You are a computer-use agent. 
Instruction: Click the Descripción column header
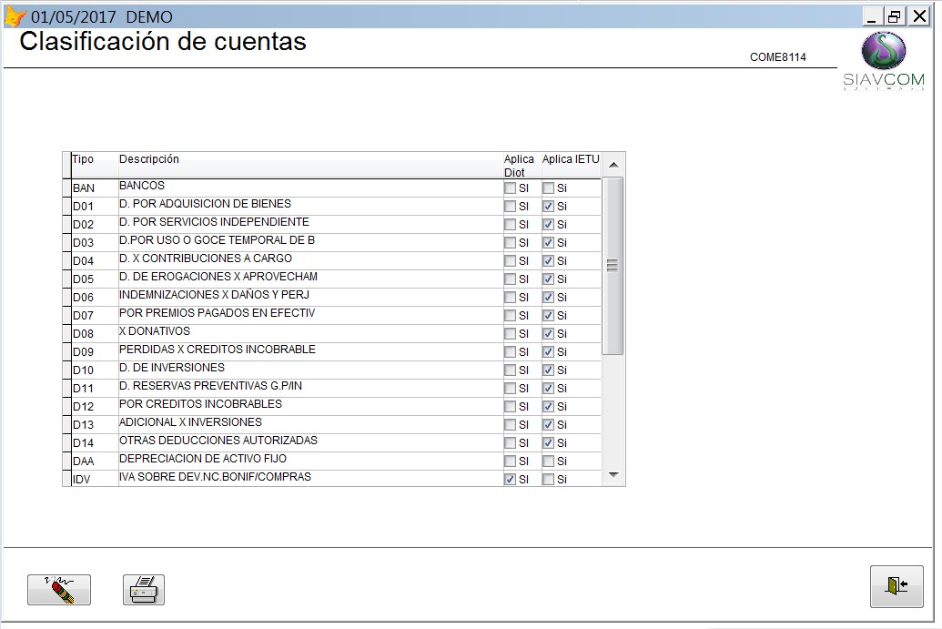click(x=310, y=165)
